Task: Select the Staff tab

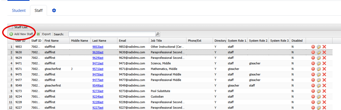Action: coord(39,11)
